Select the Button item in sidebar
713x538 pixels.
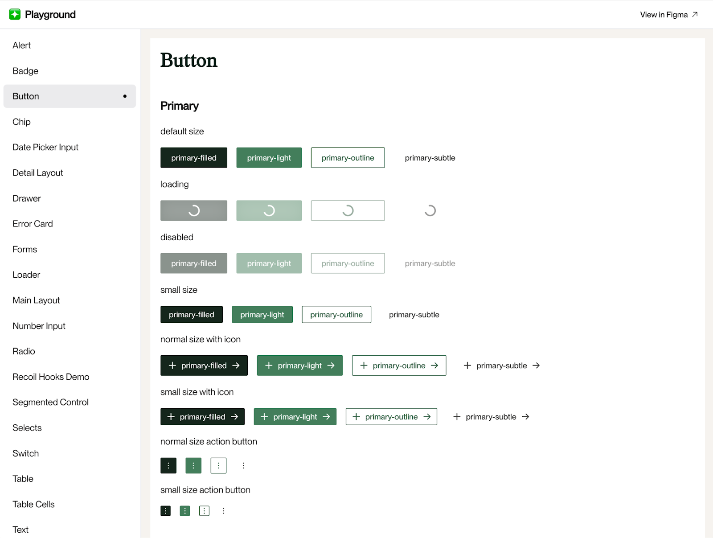[70, 96]
